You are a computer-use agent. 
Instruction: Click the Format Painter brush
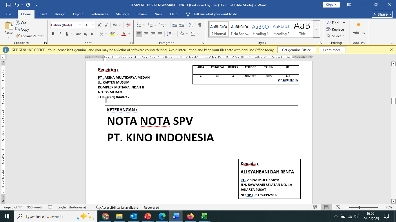click(x=29, y=36)
